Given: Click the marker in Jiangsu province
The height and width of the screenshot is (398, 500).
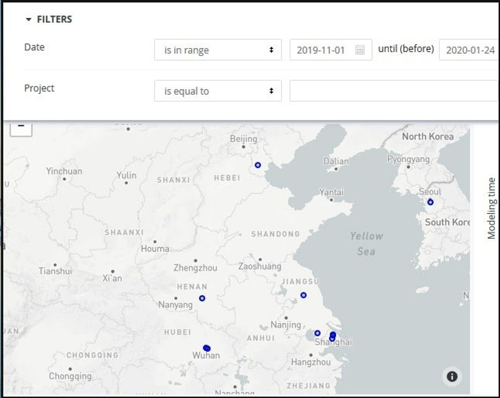Looking at the screenshot, I should pyautogui.click(x=303, y=295).
